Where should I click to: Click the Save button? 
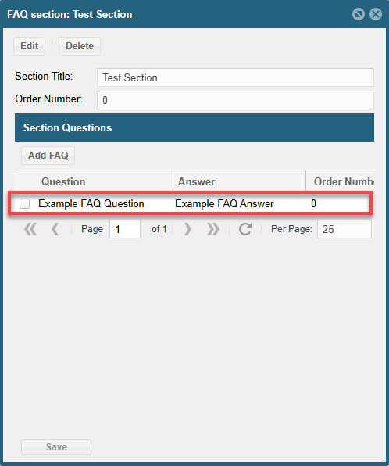[x=56, y=447]
